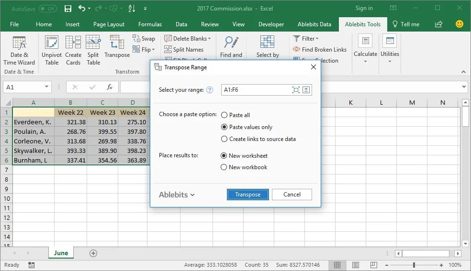This screenshot has width=471, height=271.
Task: Click the zoom in plus button
Action: click(x=441, y=265)
